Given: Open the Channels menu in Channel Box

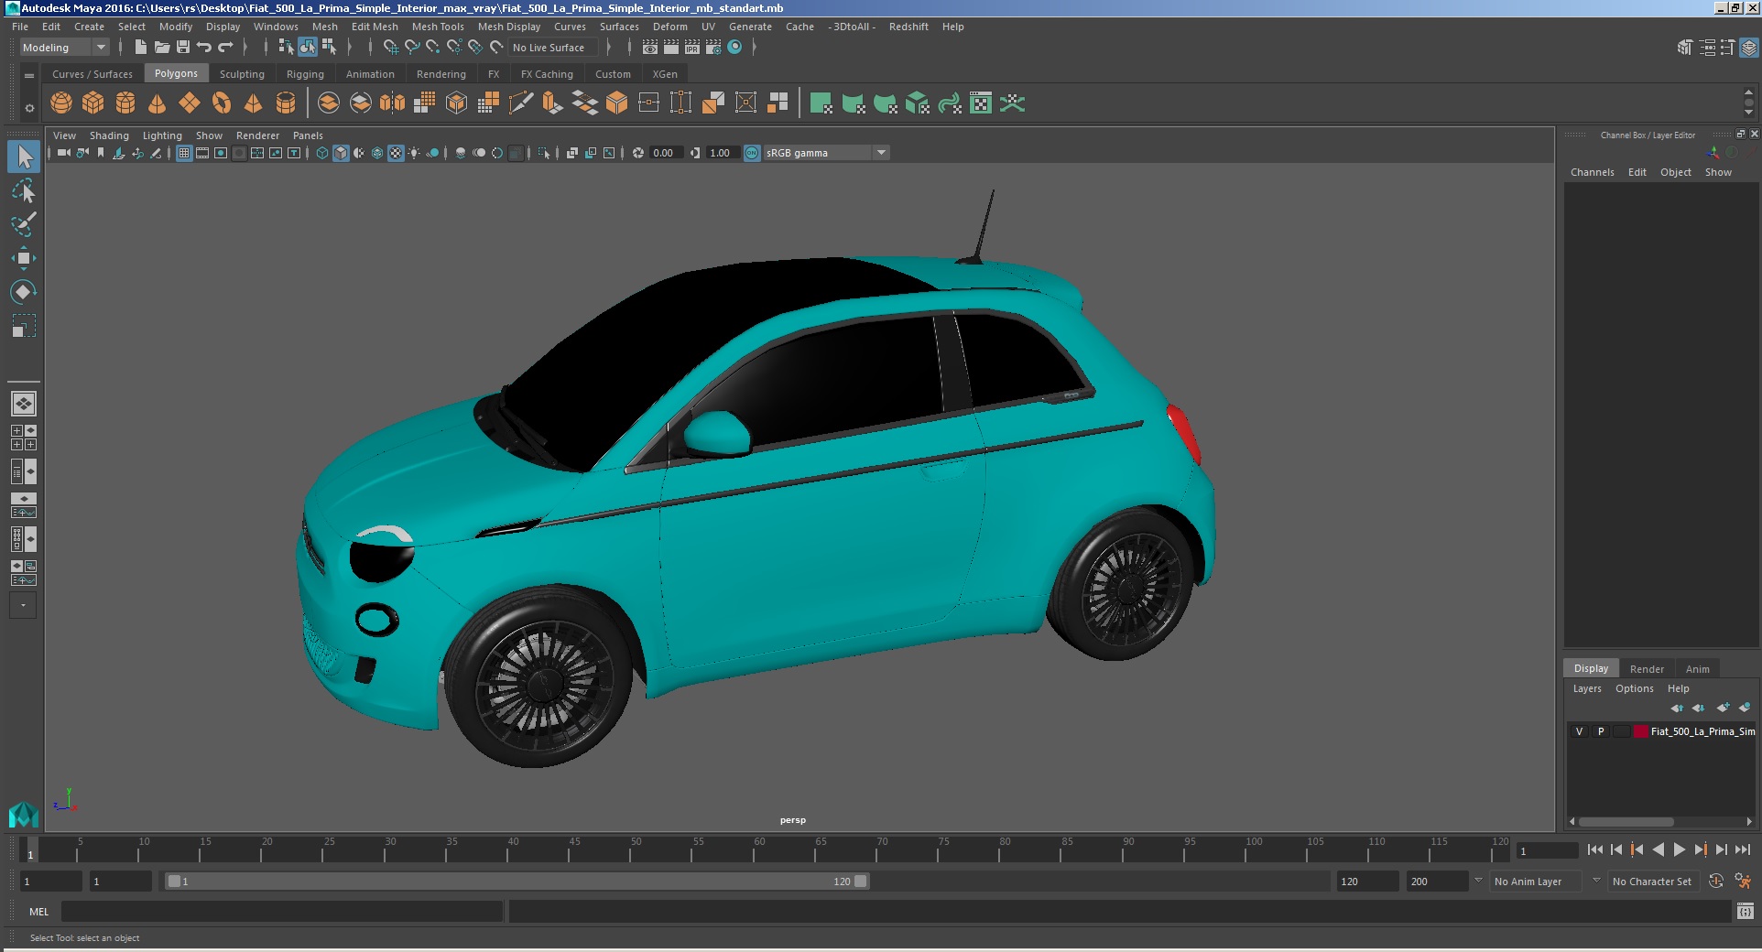Looking at the screenshot, I should point(1593,172).
